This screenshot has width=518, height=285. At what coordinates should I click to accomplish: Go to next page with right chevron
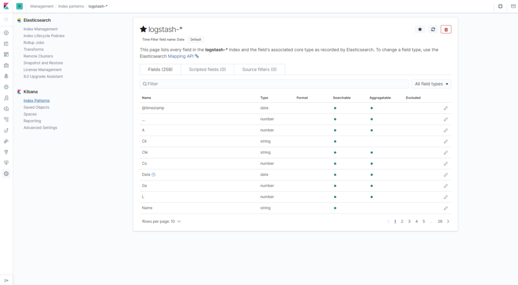448,222
